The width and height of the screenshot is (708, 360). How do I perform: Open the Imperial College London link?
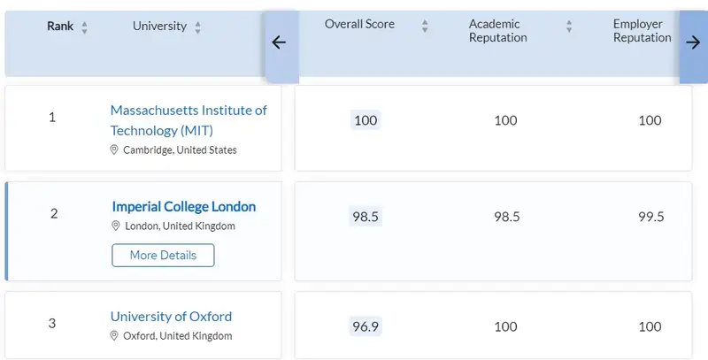(183, 207)
